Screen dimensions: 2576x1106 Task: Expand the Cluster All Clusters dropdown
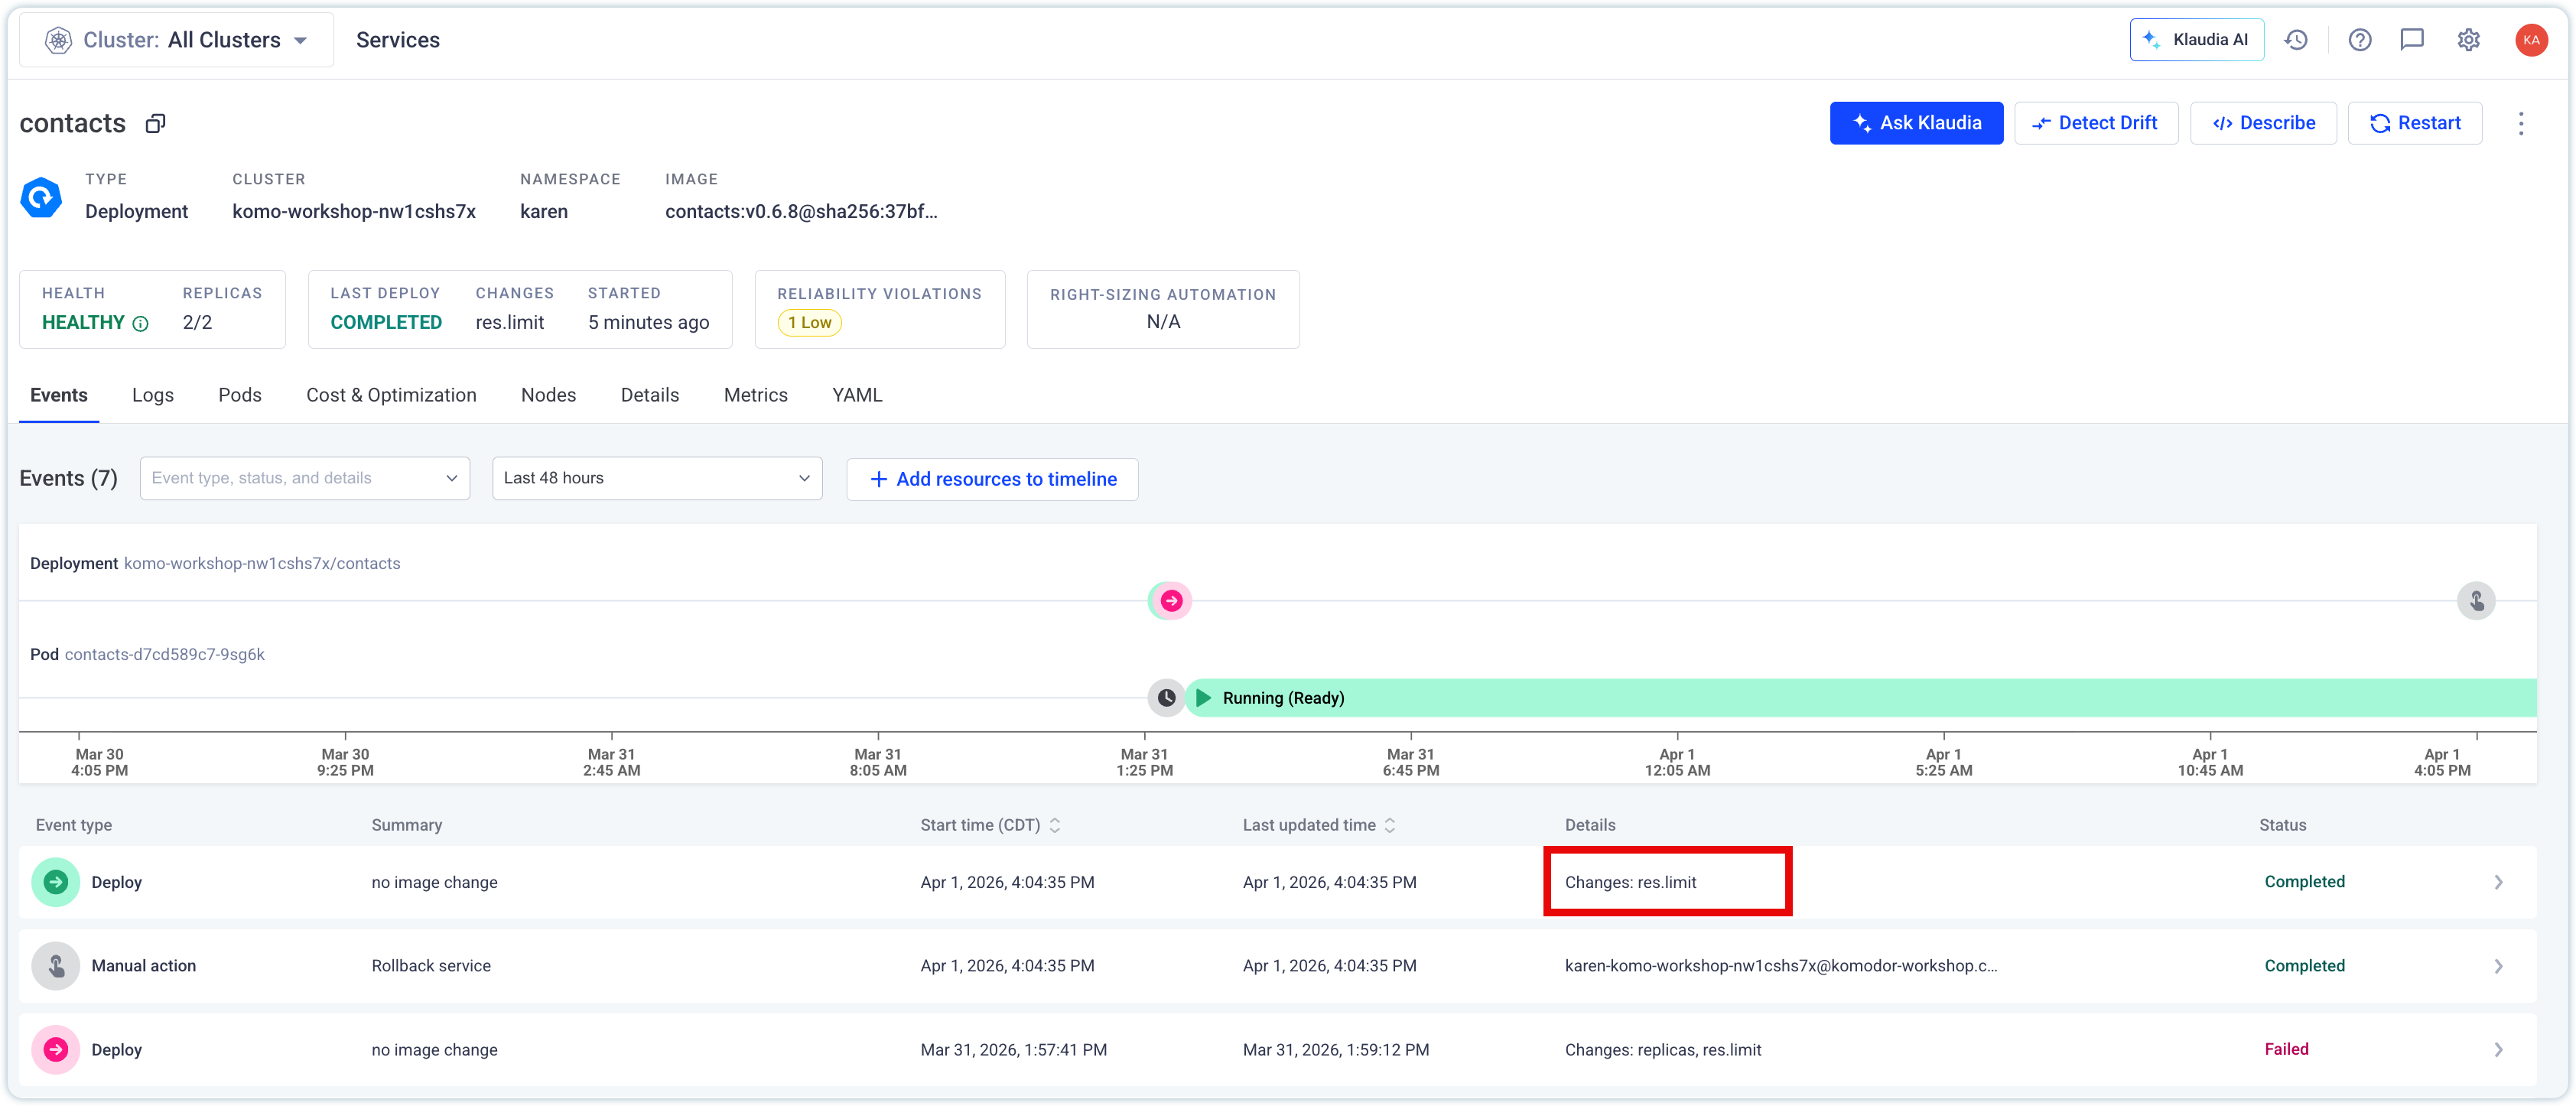click(177, 40)
